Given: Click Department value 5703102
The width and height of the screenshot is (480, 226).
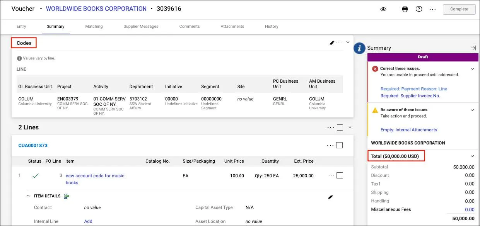Looking at the screenshot, I should [x=138, y=99].
